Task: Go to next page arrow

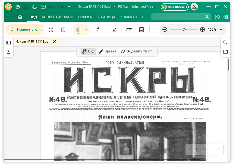Action: (x=219, y=149)
